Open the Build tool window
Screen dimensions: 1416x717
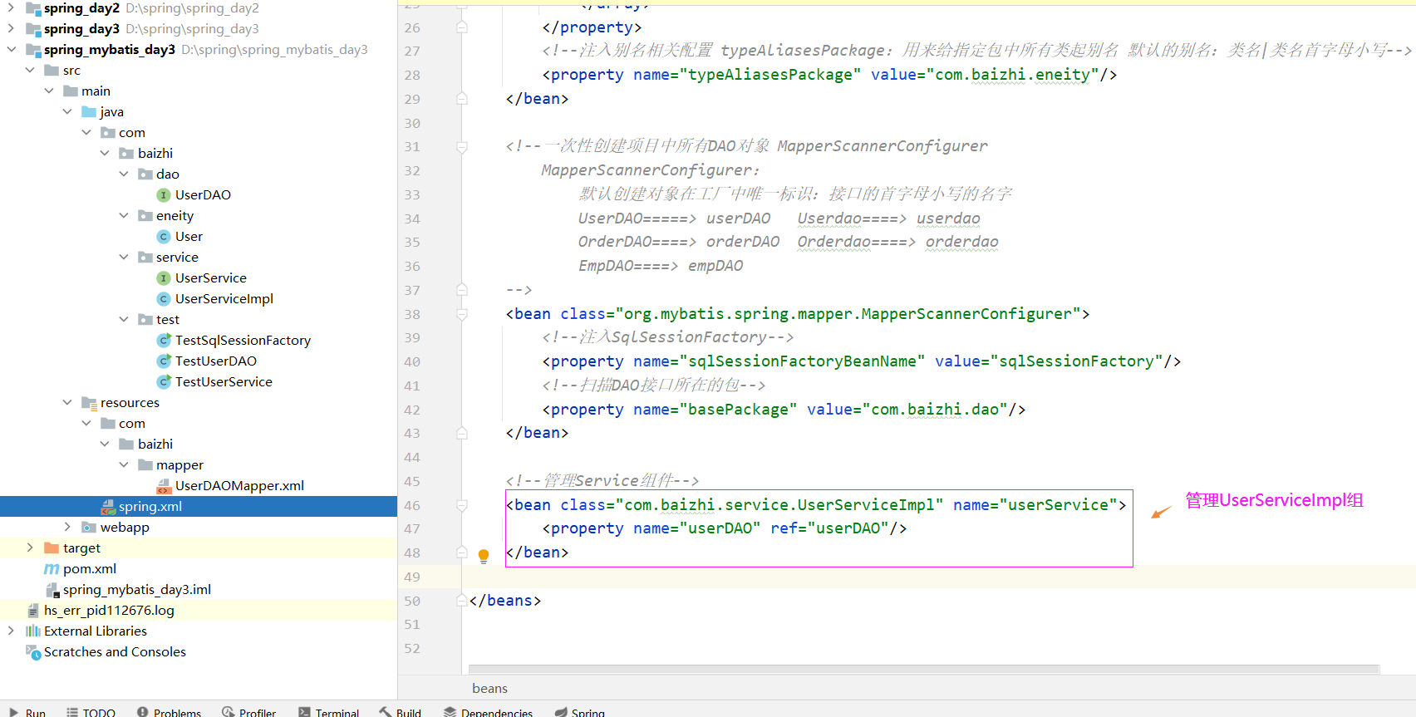pos(401,712)
